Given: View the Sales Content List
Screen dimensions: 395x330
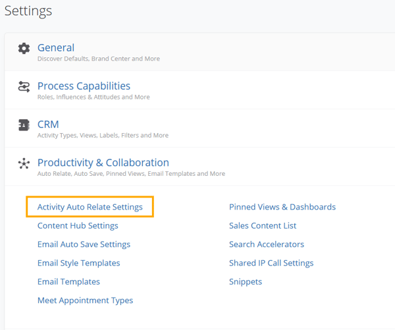Looking at the screenshot, I should pyautogui.click(x=263, y=226).
